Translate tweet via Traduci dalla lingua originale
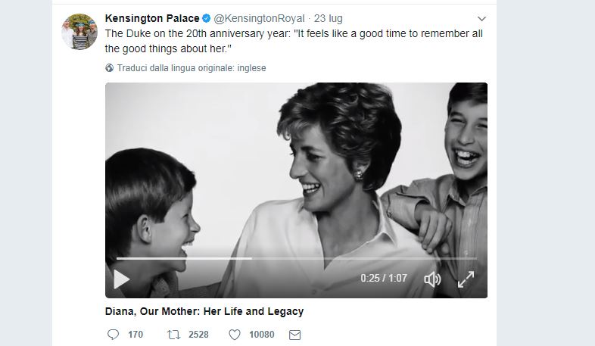 [192, 68]
